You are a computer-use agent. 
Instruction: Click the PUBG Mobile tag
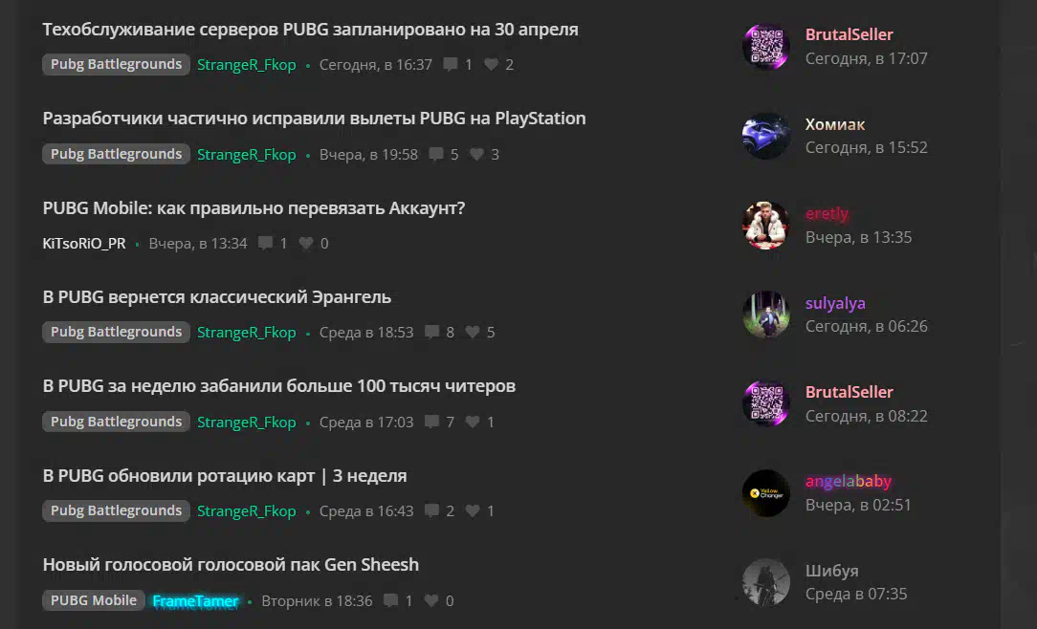[93, 600]
